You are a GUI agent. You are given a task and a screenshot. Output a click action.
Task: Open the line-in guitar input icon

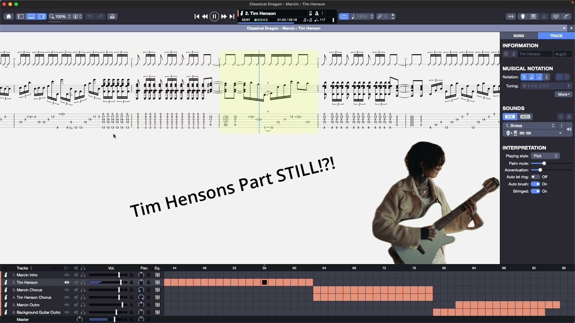(566, 17)
